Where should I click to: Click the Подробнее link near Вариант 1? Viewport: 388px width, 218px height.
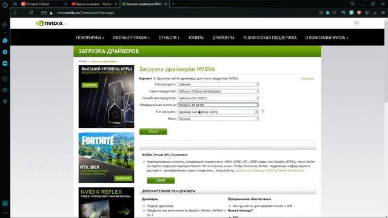pyautogui.click(x=307, y=79)
